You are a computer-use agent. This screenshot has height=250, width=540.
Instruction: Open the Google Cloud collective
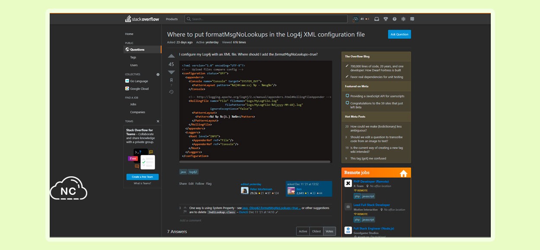tap(137, 89)
